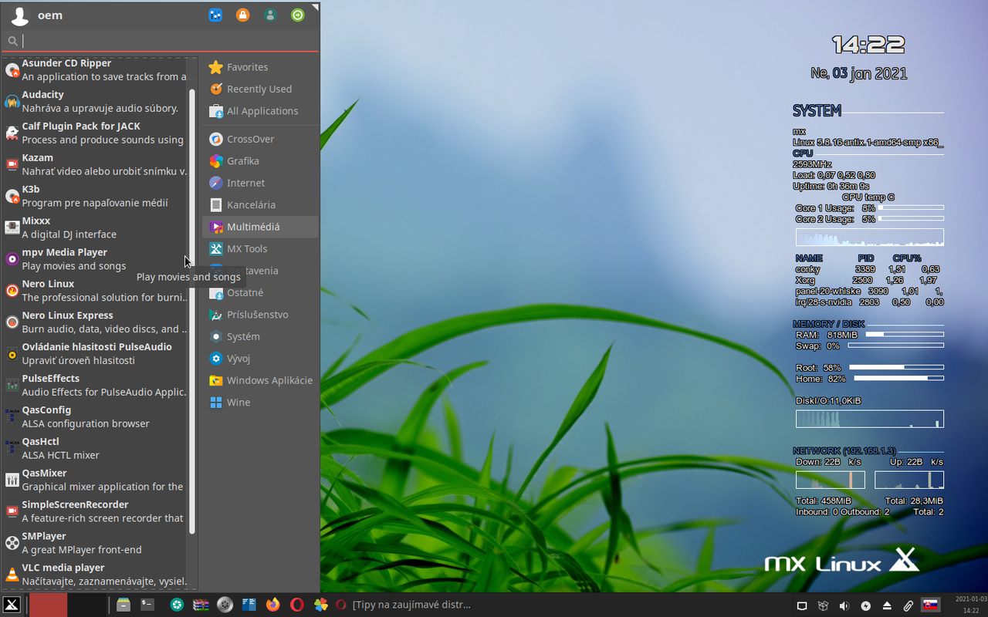Click the teal camera shutter taskbar icon
The image size is (988, 617).
(x=177, y=605)
